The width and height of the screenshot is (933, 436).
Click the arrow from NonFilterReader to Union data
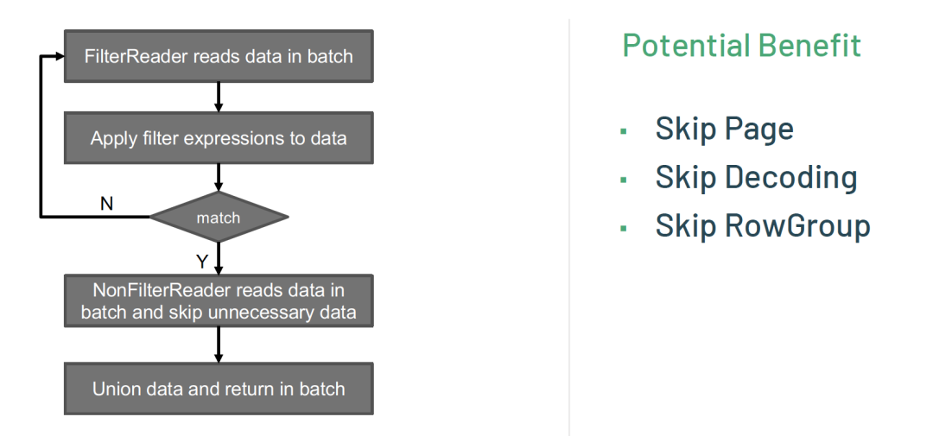[x=219, y=345]
